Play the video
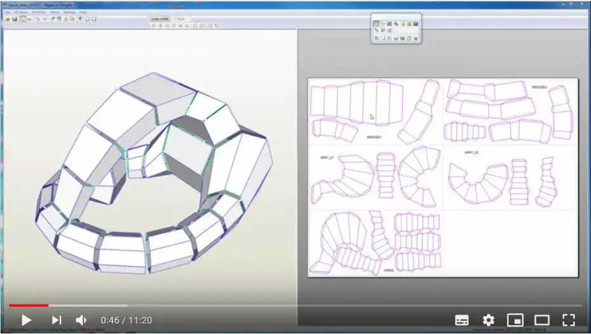591x334 pixels. (x=26, y=320)
